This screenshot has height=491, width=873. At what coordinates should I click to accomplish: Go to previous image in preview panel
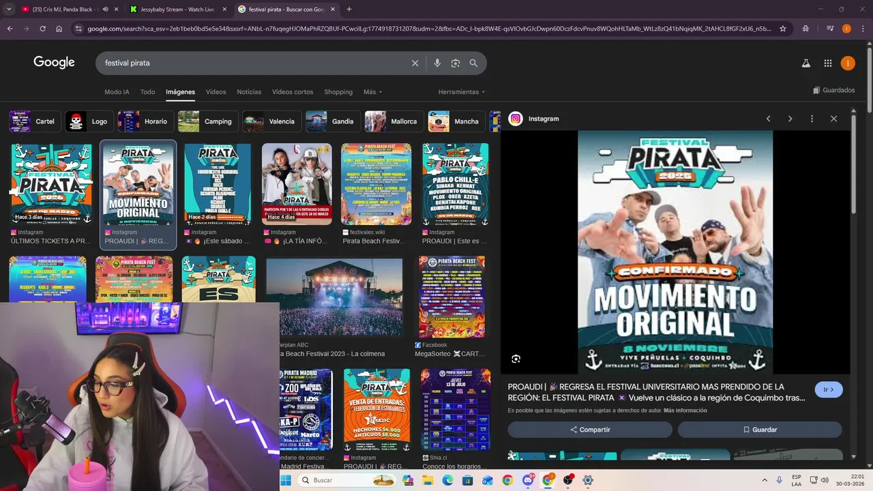pyautogui.click(x=768, y=119)
